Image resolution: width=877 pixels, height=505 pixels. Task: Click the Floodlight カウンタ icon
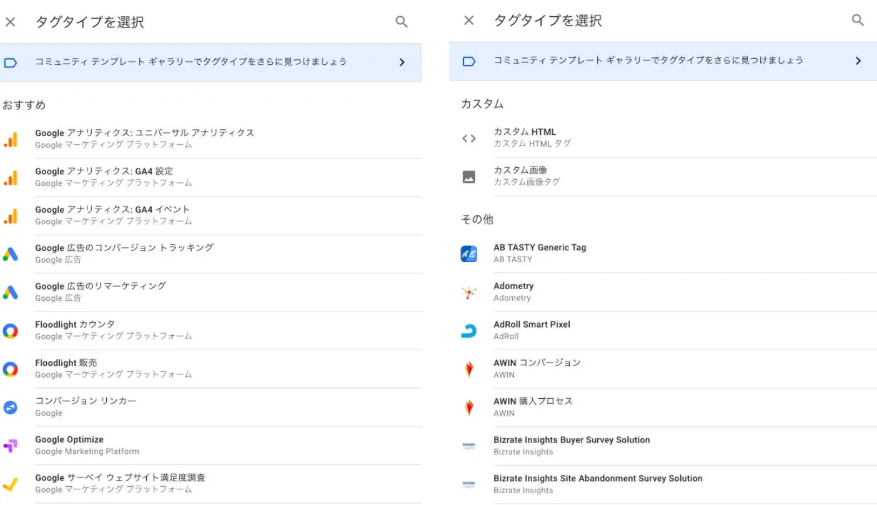[10, 331]
